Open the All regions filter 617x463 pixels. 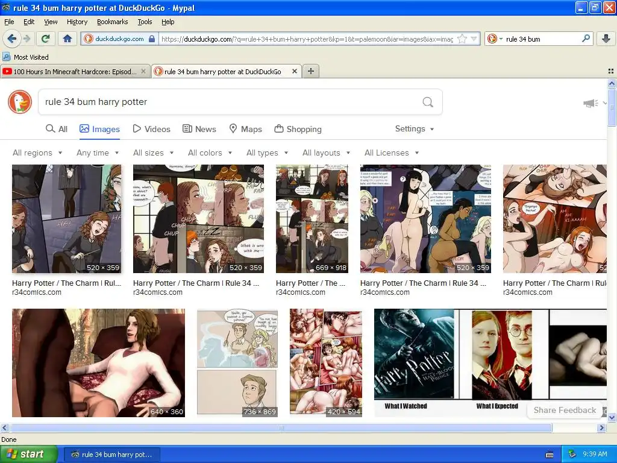37,153
